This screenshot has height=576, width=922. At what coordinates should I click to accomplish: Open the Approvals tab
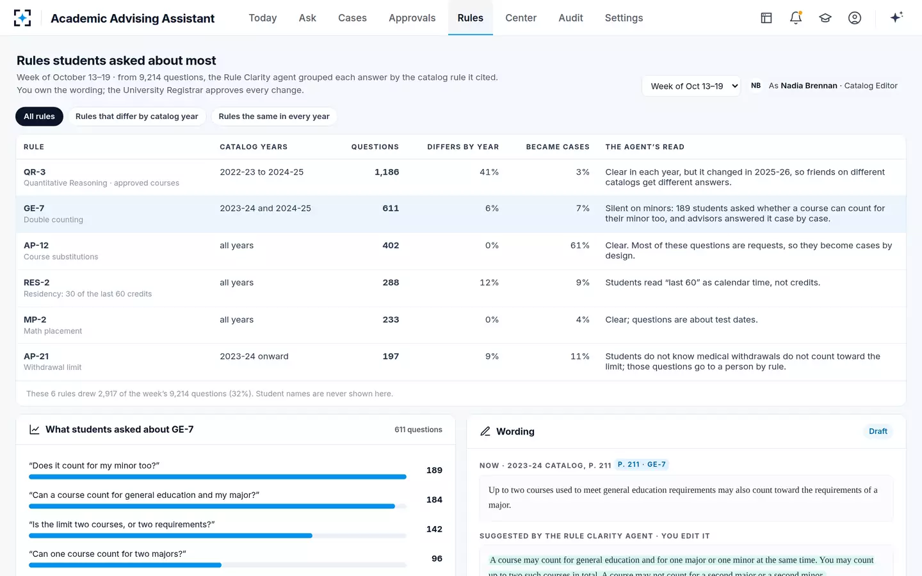(x=412, y=18)
